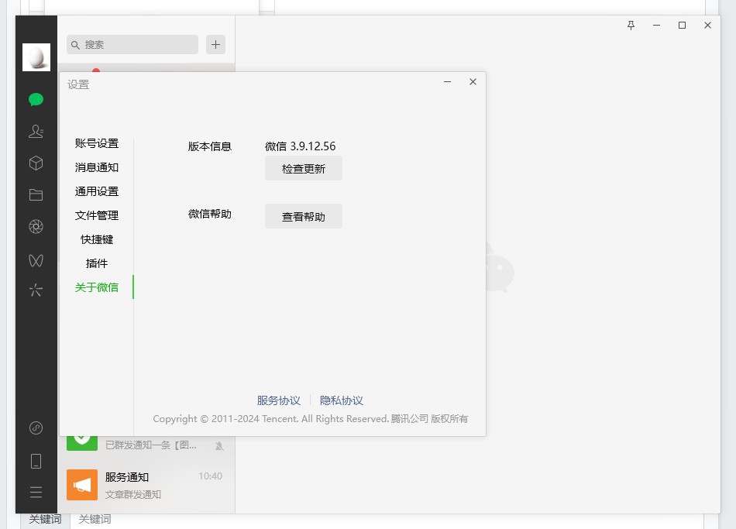Open the Contacts icon in sidebar
Image resolution: width=736 pixels, height=529 pixels.
point(36,132)
